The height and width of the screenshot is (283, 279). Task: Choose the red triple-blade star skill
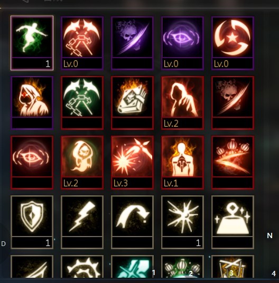pos(233,43)
